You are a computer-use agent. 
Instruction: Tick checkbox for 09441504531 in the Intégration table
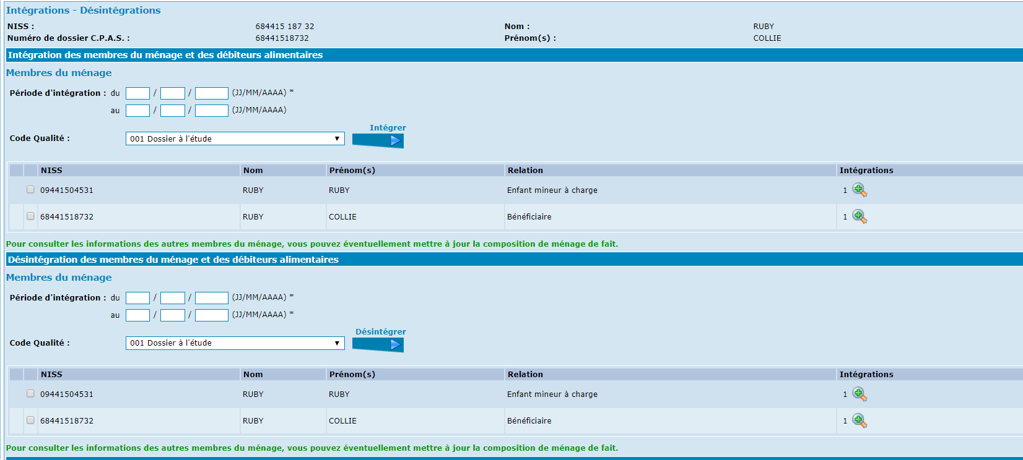(30, 190)
